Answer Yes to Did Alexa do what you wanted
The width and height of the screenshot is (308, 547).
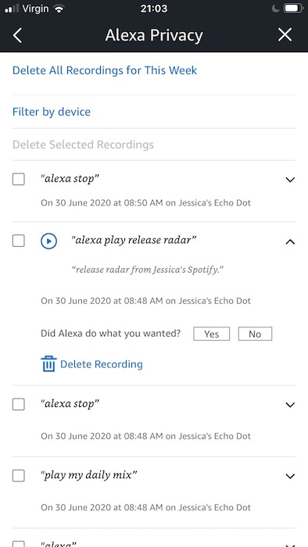coord(211,334)
